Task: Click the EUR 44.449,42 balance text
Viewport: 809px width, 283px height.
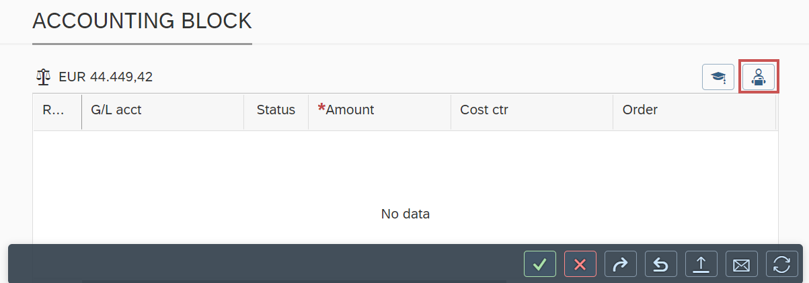Action: tap(106, 77)
